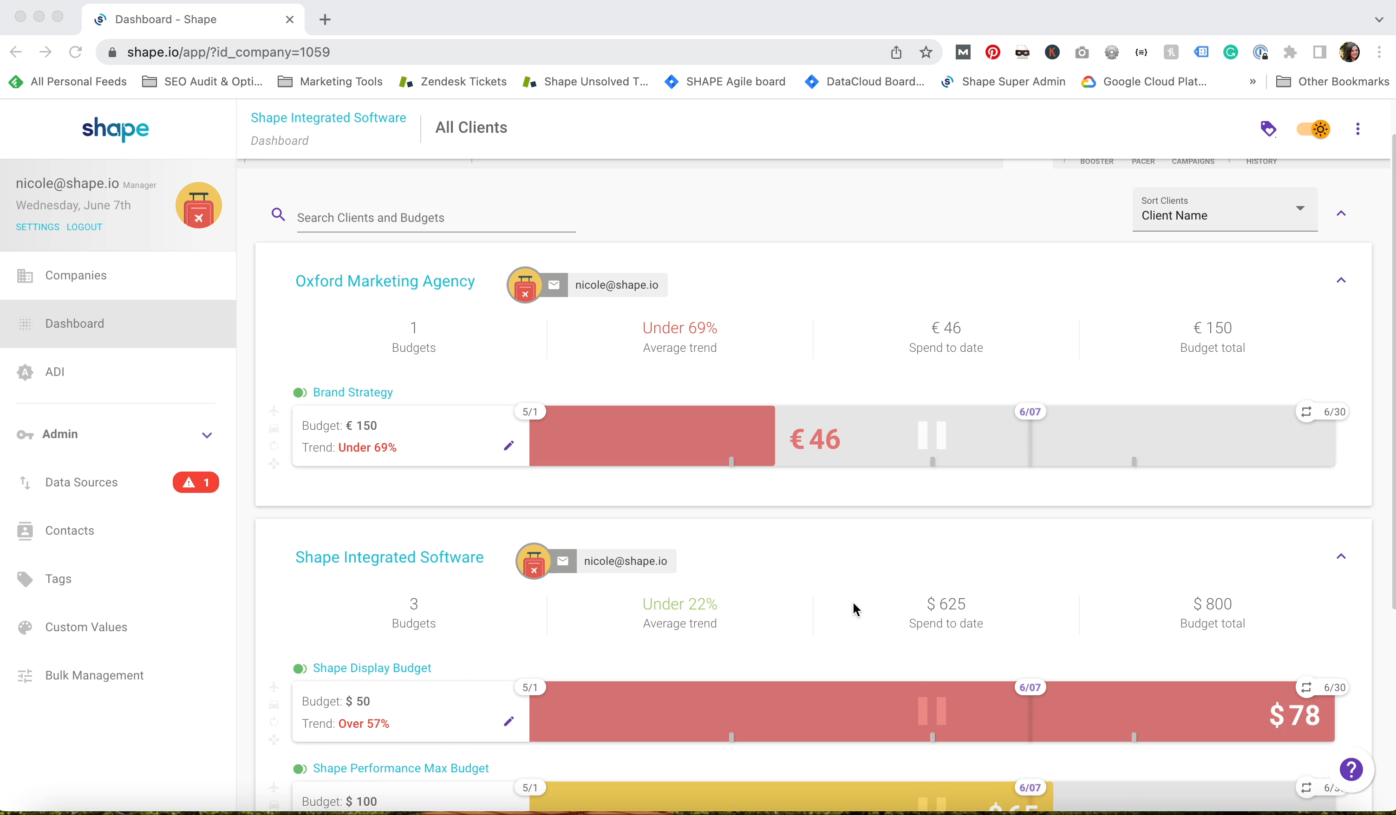
Task: Open Tags in the sidebar
Action: point(118,579)
